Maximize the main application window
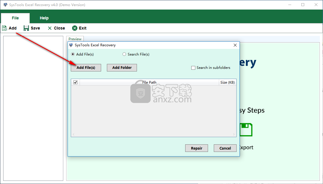Viewport: 323px width, 184px height. coord(303,5)
